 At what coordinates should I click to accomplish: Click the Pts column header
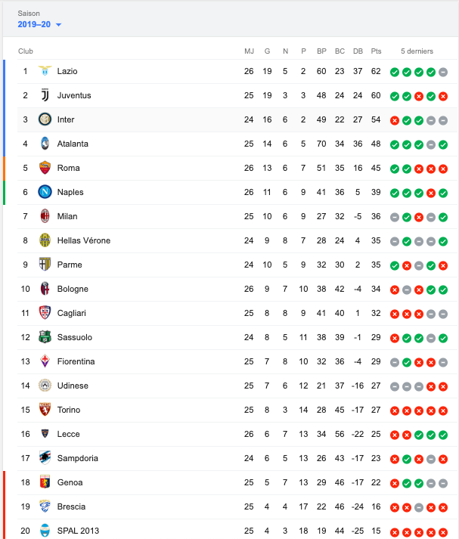pos(376,51)
